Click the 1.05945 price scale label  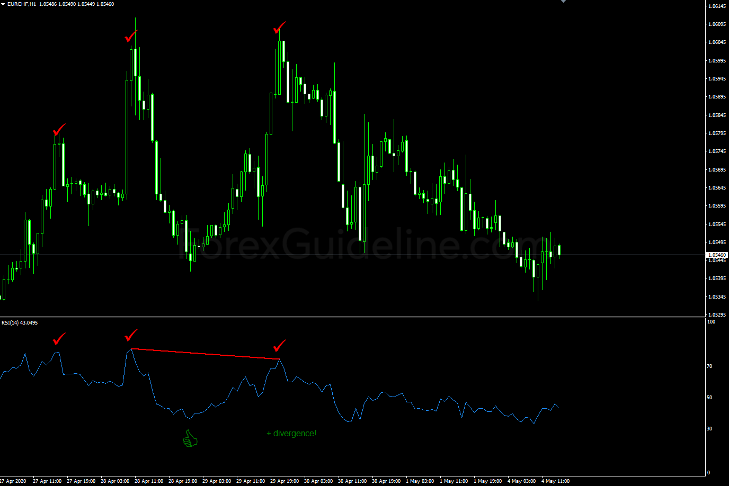coord(717,79)
